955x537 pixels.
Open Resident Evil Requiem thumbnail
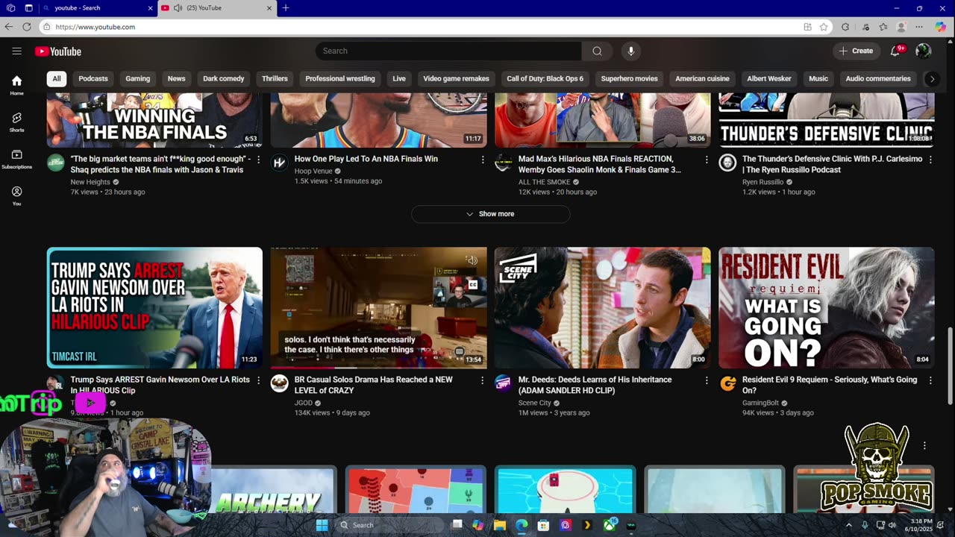click(x=826, y=307)
